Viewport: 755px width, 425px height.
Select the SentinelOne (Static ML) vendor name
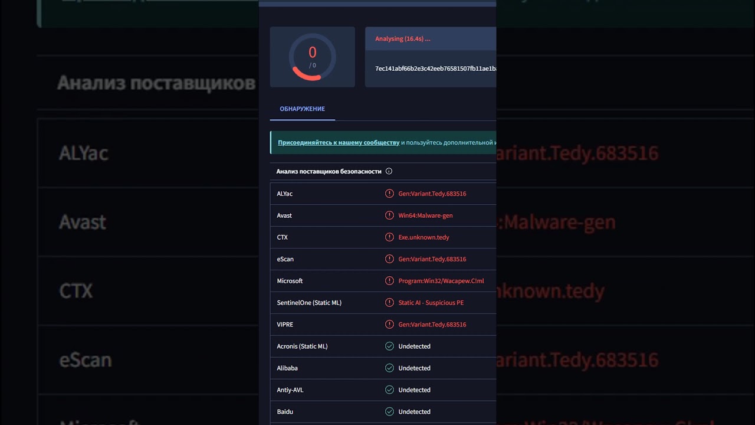(309, 303)
